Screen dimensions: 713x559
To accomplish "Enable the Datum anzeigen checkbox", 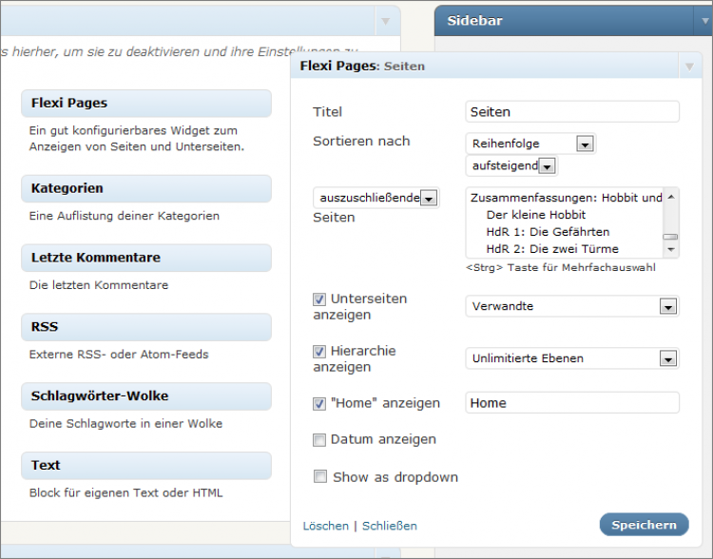I will tap(319, 440).
